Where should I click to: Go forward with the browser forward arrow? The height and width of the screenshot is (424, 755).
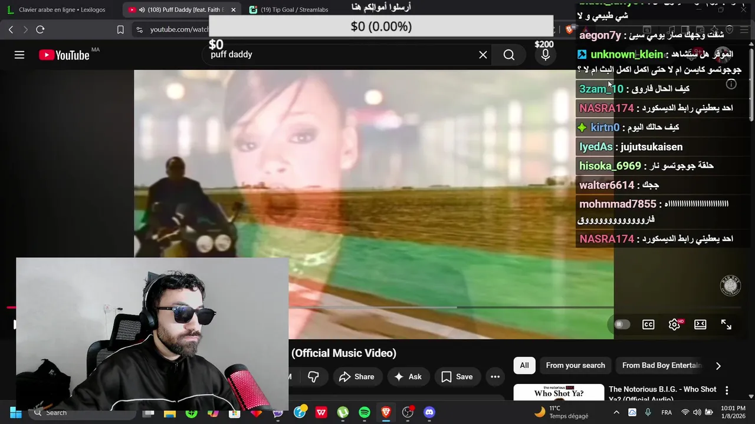(x=25, y=29)
